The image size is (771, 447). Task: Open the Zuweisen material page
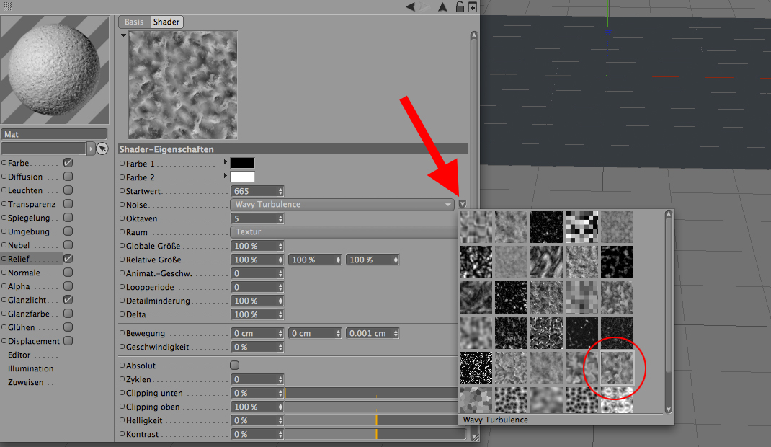(x=25, y=383)
